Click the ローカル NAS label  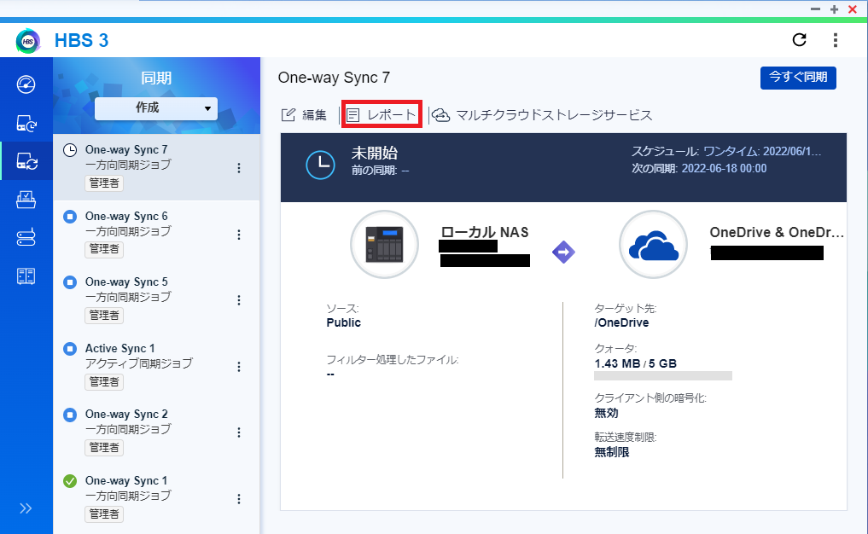(x=485, y=232)
